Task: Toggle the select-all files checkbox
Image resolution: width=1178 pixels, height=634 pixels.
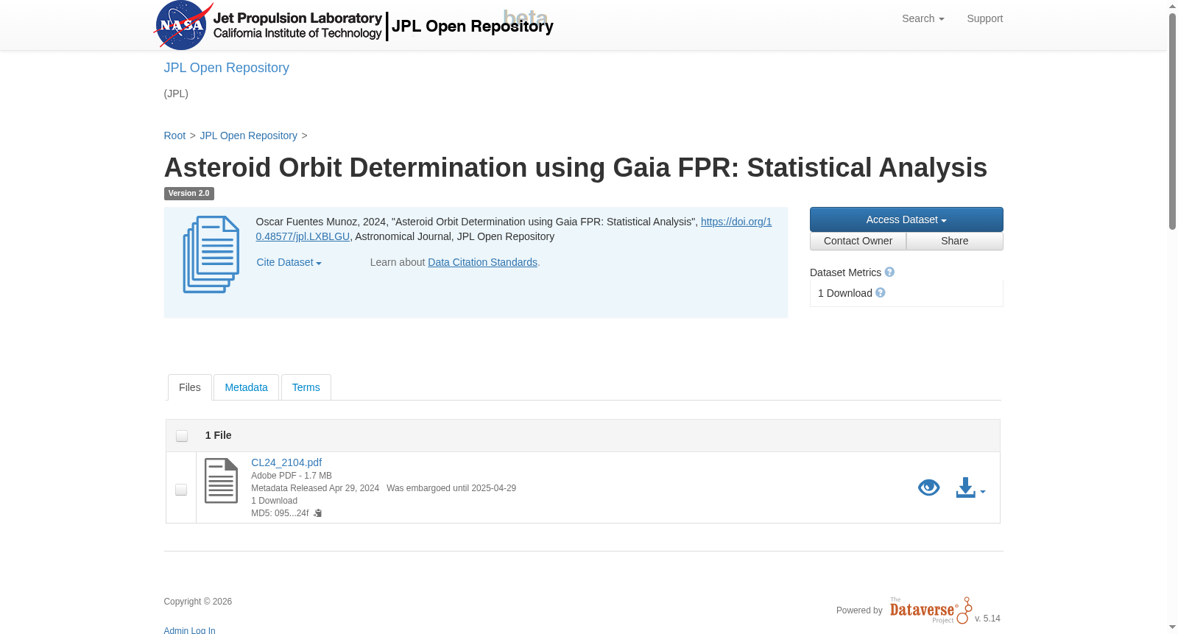Action: 182,436
